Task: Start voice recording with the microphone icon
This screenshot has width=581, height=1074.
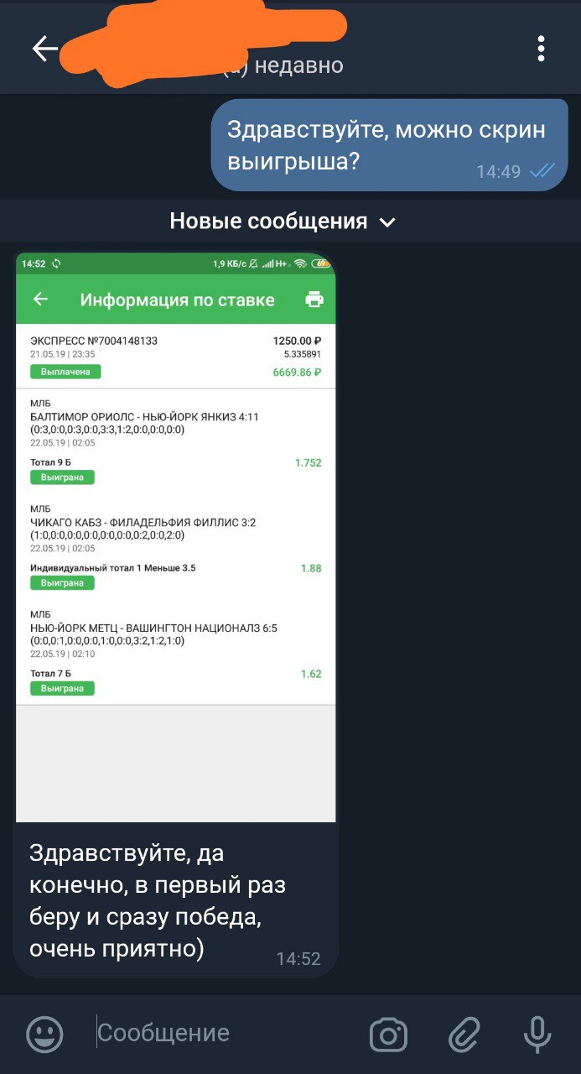Action: [537, 1034]
